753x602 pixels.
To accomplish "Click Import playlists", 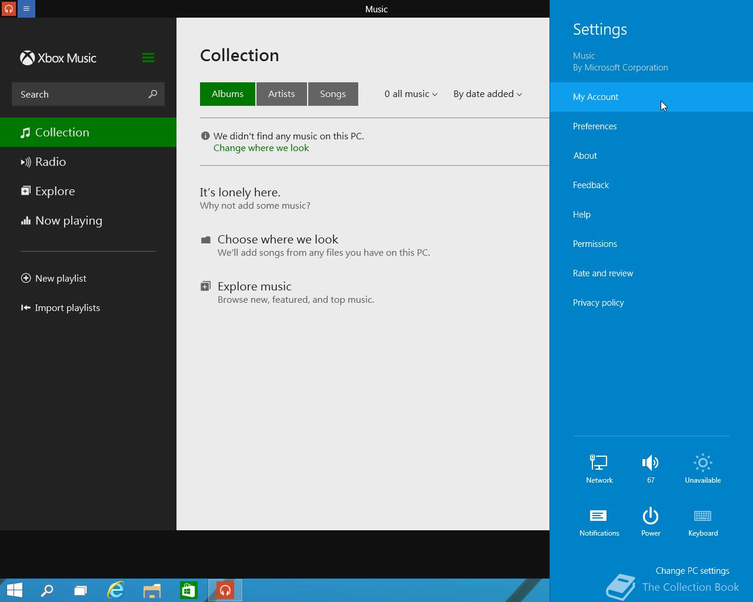I will 61,307.
